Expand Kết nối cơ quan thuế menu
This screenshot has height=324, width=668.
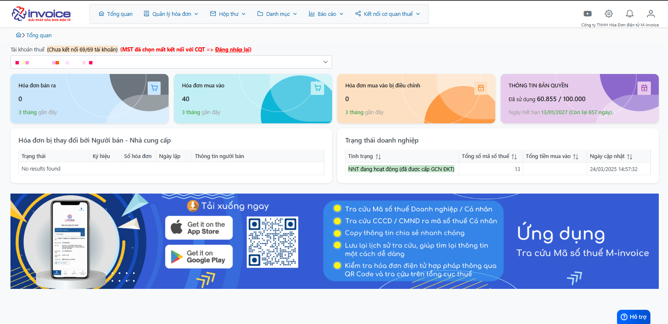[387, 14]
